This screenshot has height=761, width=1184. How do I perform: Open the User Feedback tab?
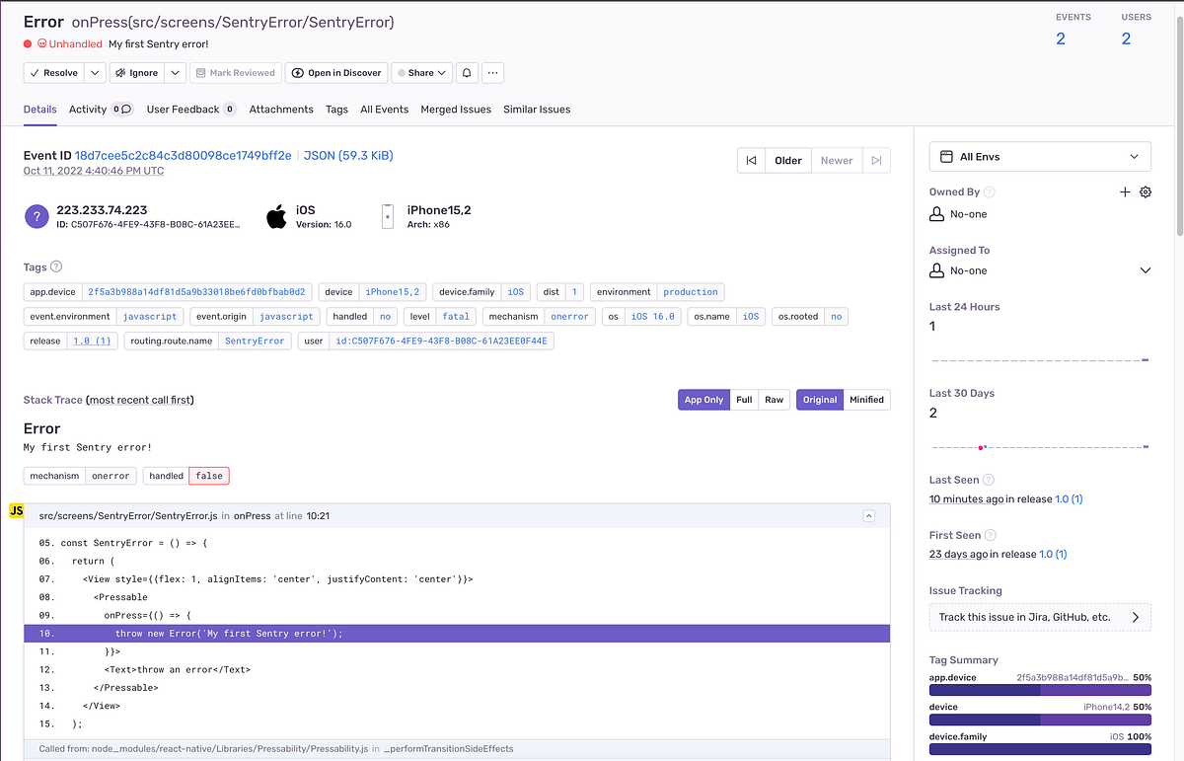click(191, 110)
